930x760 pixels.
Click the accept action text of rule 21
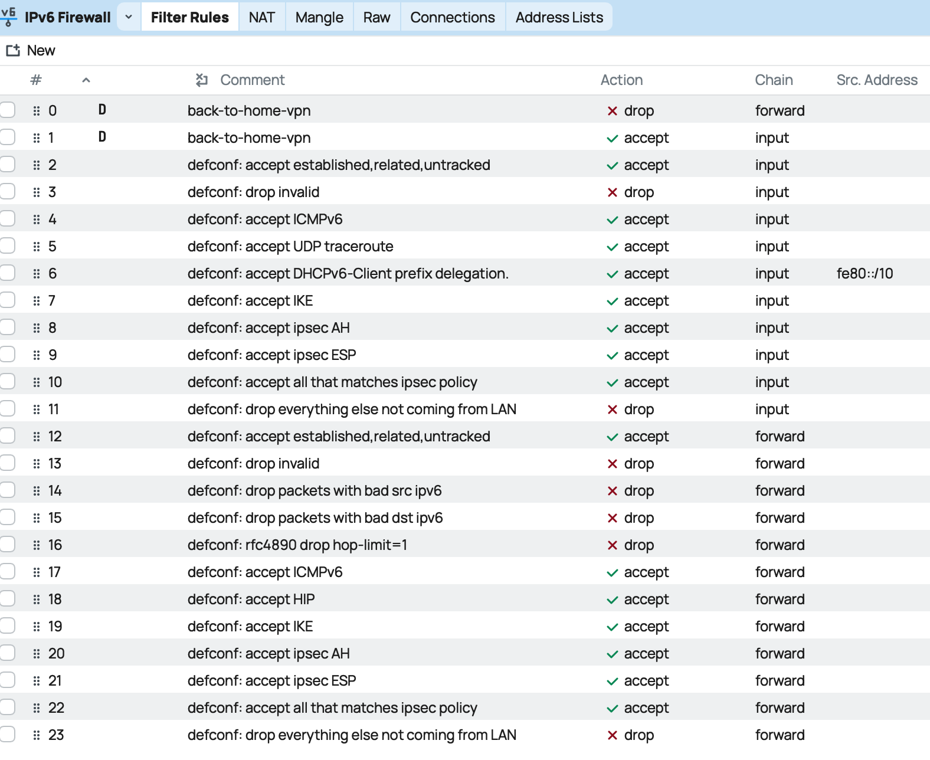647,681
